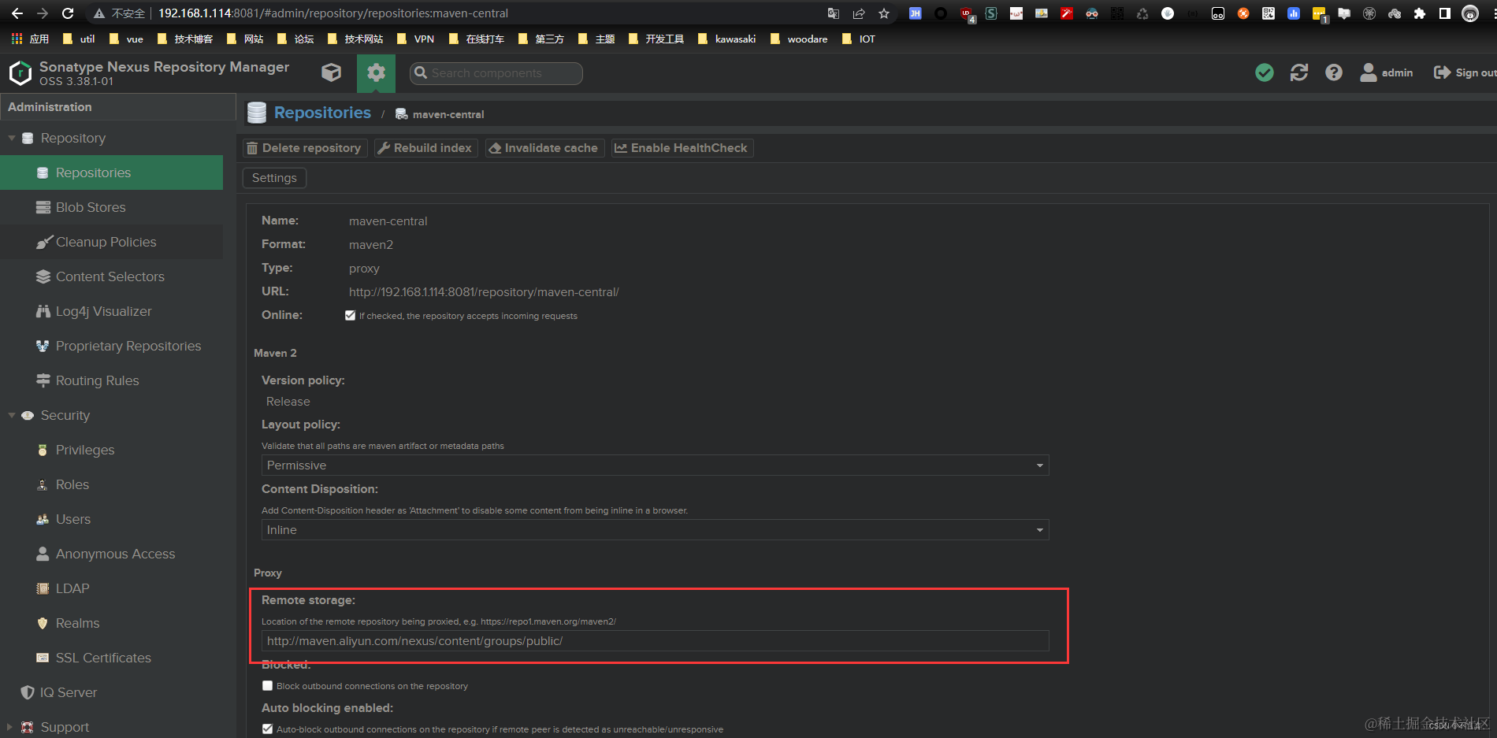Open the util bookmarks folder
Viewport: 1497px width, 738px height.
pos(79,39)
